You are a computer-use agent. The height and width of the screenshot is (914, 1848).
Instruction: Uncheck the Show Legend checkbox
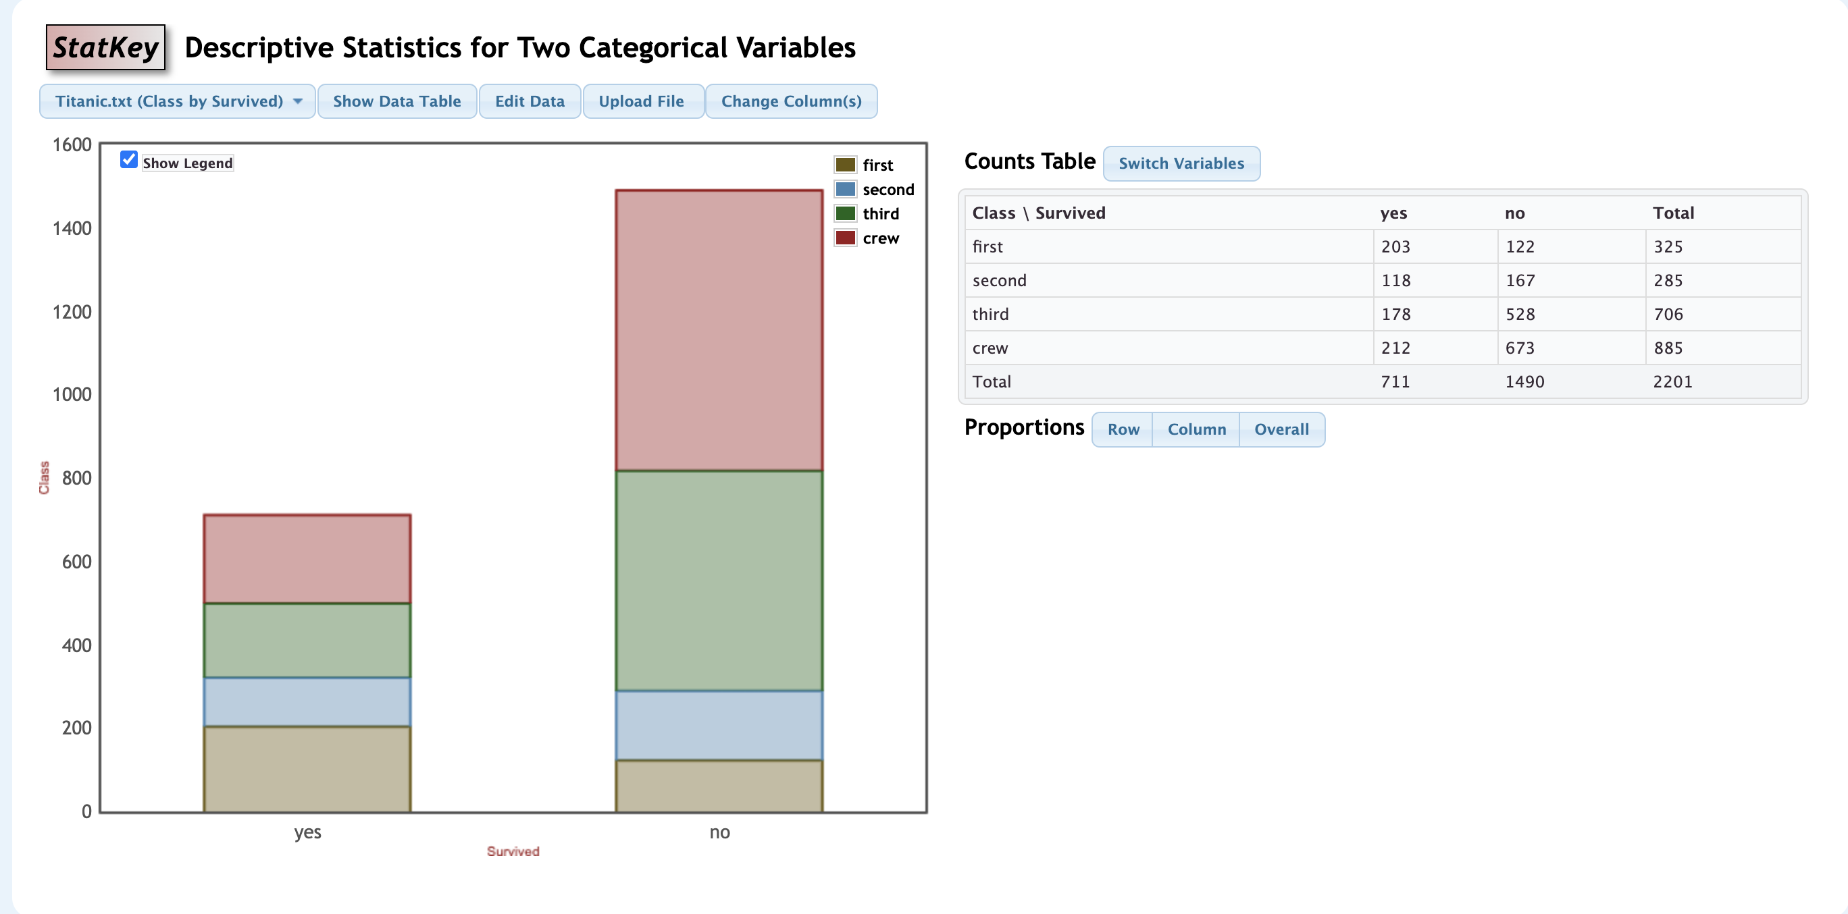point(128,159)
